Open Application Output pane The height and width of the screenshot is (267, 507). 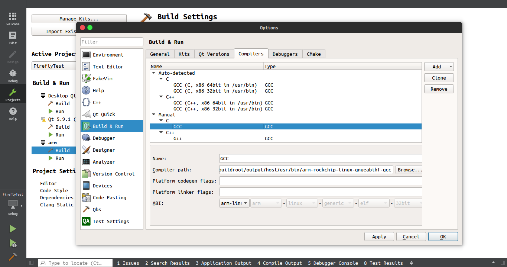(224, 263)
